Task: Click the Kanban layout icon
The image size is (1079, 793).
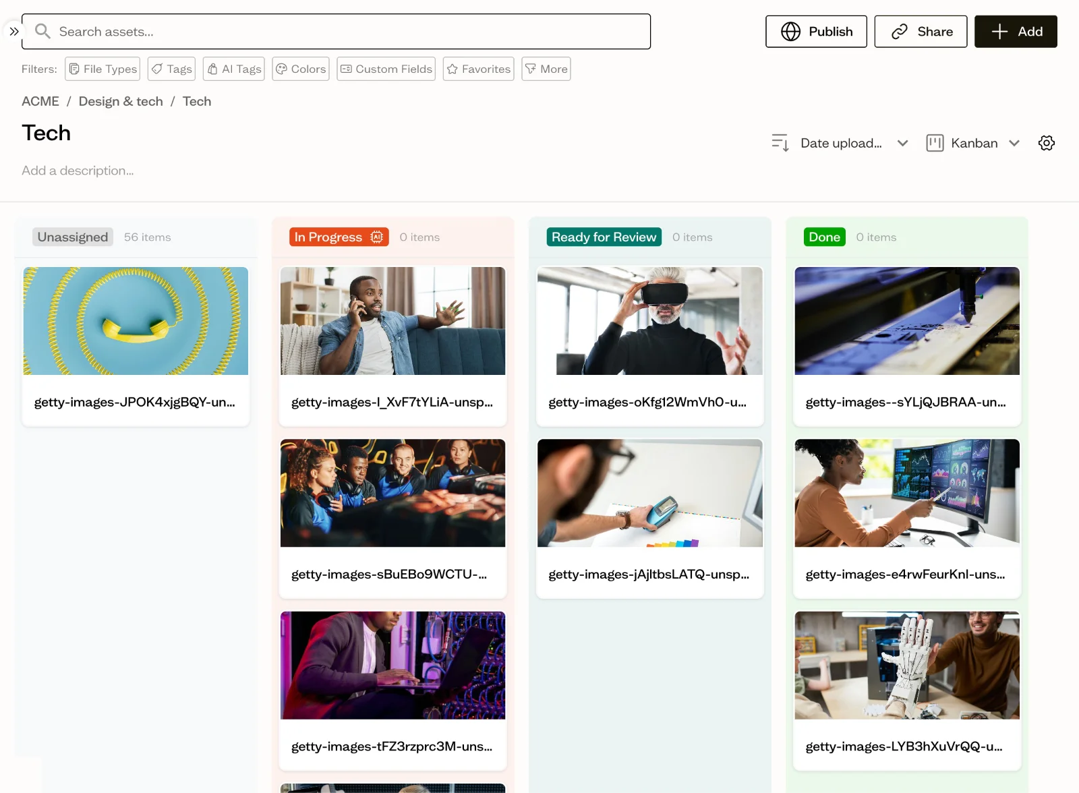Action: tap(934, 143)
